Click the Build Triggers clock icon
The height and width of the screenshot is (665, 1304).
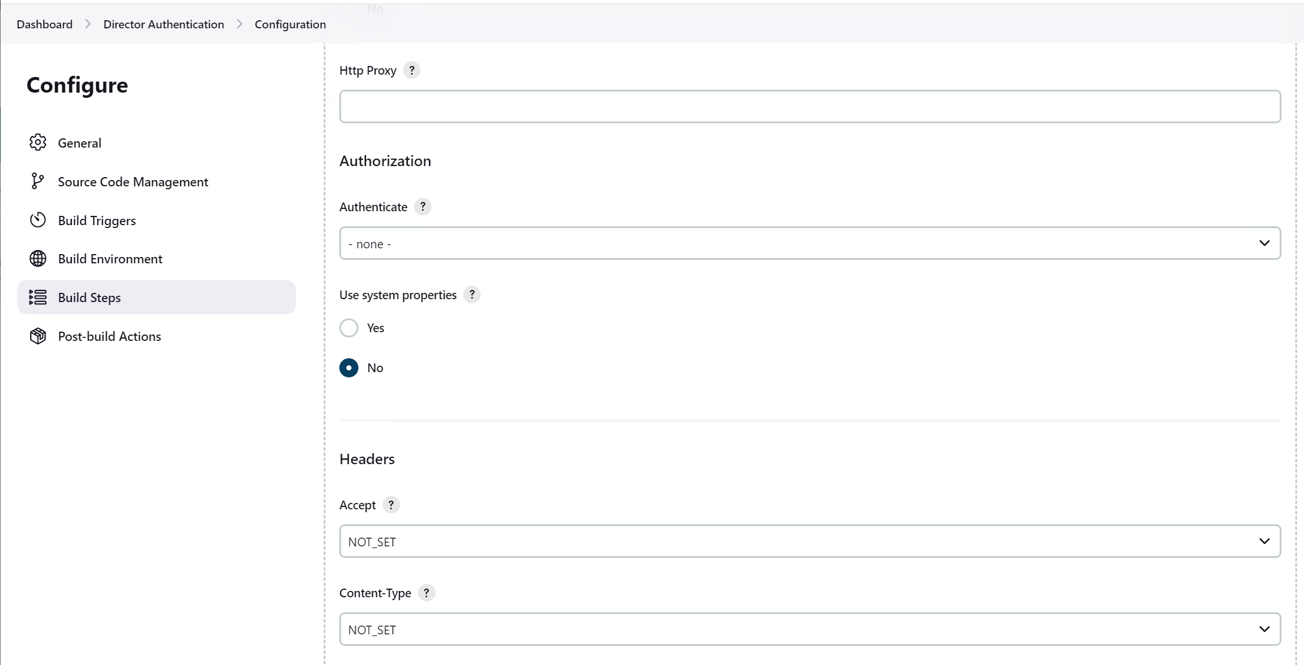click(38, 220)
